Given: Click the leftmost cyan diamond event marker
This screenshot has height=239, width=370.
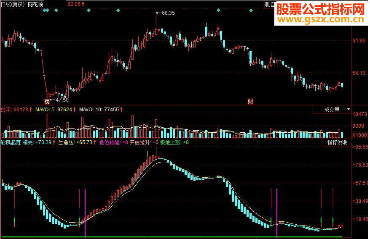Looking at the screenshot, I should [x=44, y=11].
